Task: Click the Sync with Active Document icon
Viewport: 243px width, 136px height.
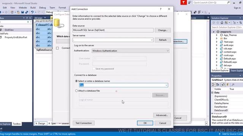Action: tap(240, 23)
